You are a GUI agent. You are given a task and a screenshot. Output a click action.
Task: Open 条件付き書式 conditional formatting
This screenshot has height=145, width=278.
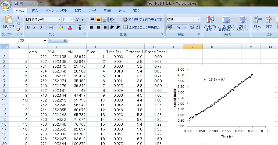pos(210,24)
